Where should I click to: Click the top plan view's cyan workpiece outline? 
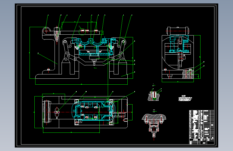click(x=93, y=111)
